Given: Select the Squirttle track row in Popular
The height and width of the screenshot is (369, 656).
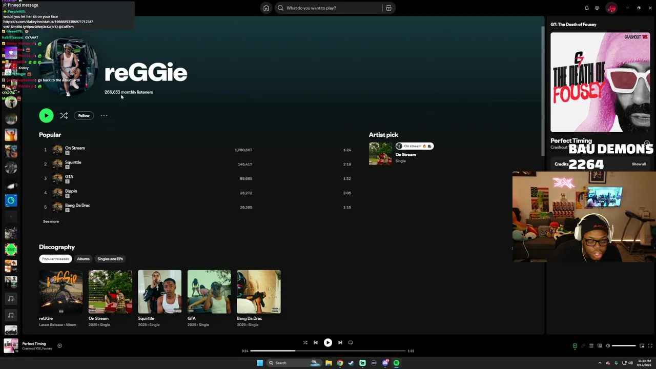Looking at the screenshot, I should point(197,164).
